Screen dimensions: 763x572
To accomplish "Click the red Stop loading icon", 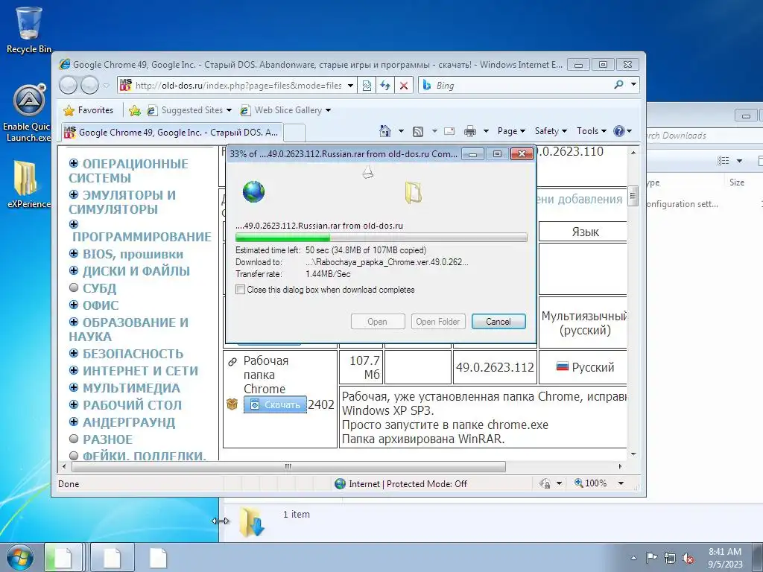I will click(x=403, y=86).
